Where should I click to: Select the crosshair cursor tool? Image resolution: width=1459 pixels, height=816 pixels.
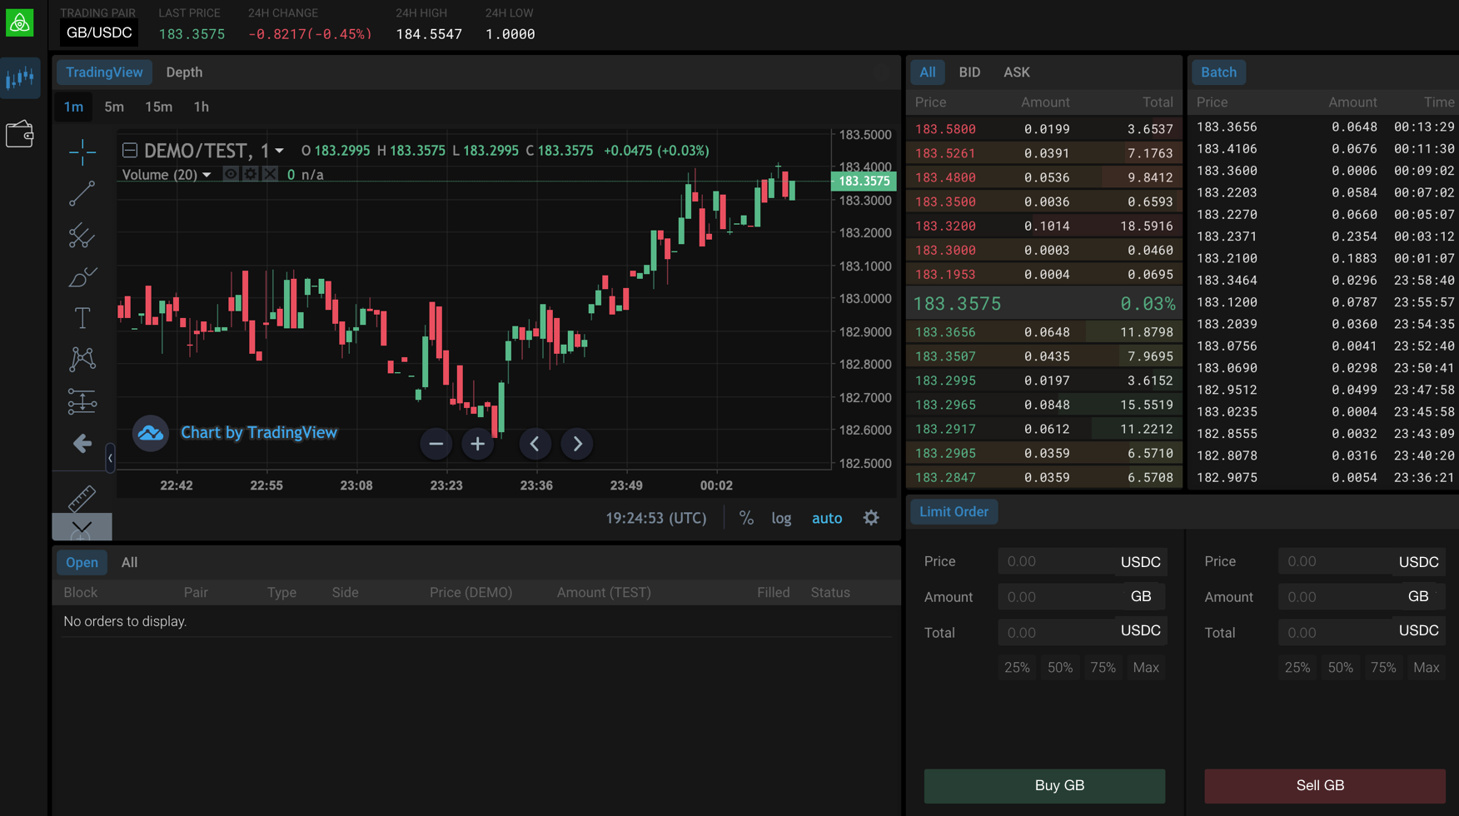(x=82, y=152)
